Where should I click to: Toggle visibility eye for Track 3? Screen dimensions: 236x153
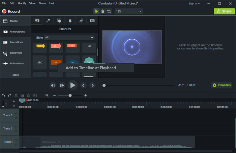pyautogui.click(x=16, y=113)
